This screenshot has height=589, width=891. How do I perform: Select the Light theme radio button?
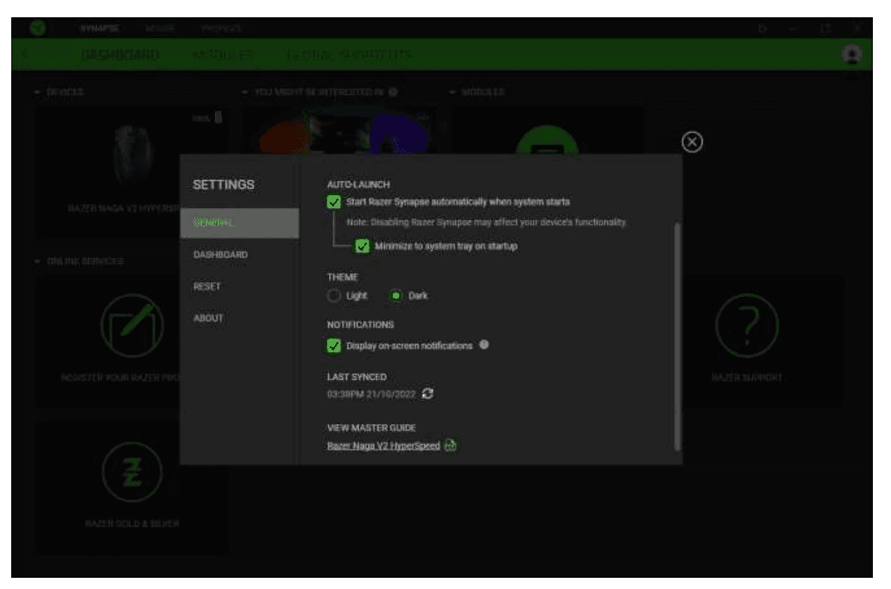(334, 295)
